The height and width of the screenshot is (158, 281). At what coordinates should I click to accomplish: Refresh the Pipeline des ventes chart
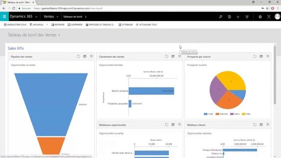point(78,56)
